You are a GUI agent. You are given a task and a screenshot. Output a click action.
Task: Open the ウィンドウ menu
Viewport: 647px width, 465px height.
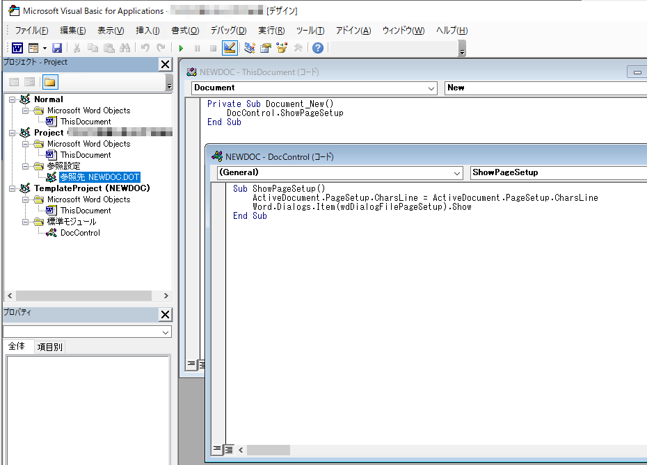click(x=403, y=31)
